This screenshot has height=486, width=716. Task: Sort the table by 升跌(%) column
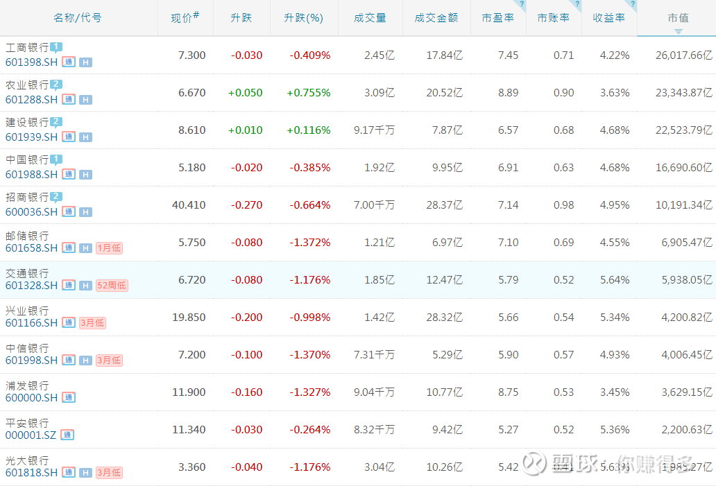pyautogui.click(x=303, y=18)
